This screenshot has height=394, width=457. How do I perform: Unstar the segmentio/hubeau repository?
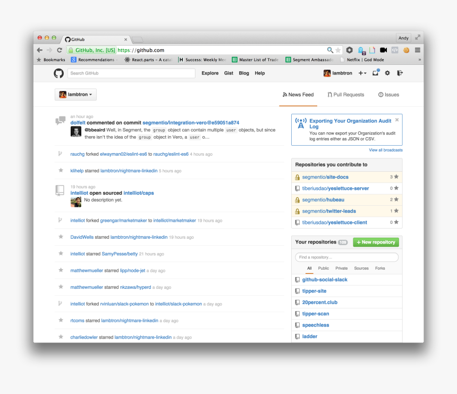coord(396,199)
